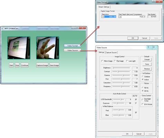
Task: Click the Start button in WebCam window
Action: coord(11,65)
